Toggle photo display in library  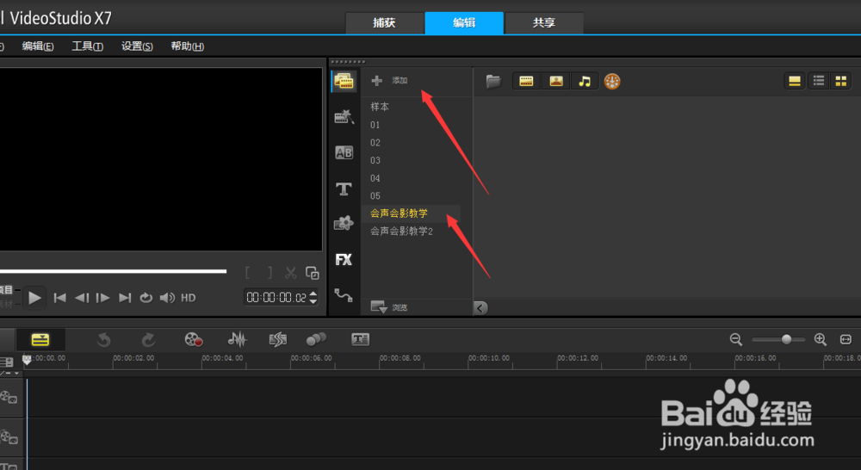tap(555, 81)
